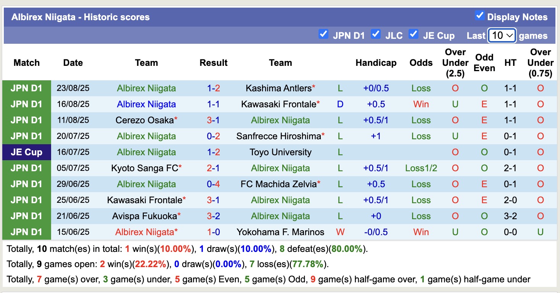Click the Toyo University team name
The width and height of the screenshot is (560, 293).
281,152
